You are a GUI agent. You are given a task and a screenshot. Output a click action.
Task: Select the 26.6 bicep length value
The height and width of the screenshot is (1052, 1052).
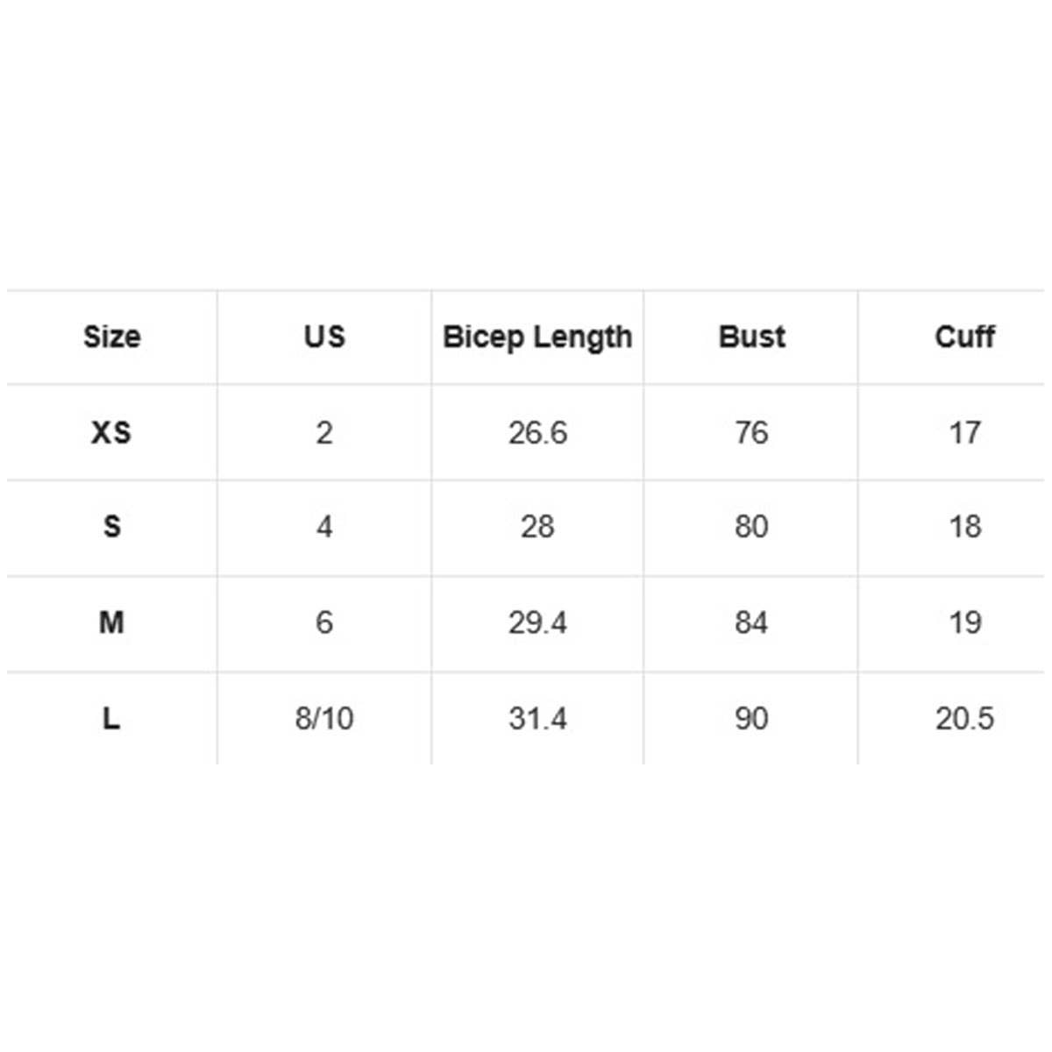537,432
